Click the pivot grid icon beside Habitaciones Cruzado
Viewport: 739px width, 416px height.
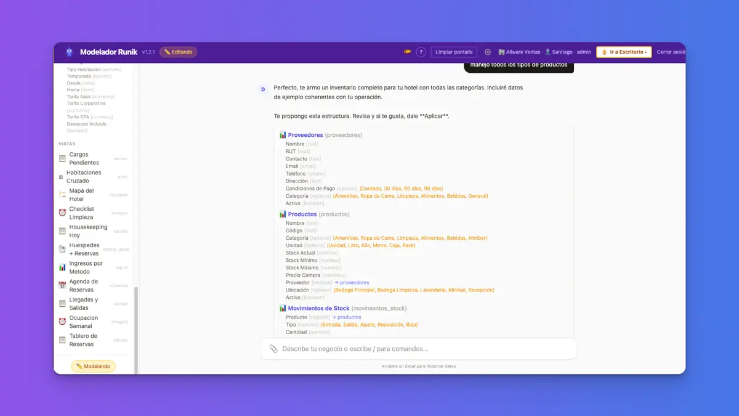pyautogui.click(x=61, y=177)
